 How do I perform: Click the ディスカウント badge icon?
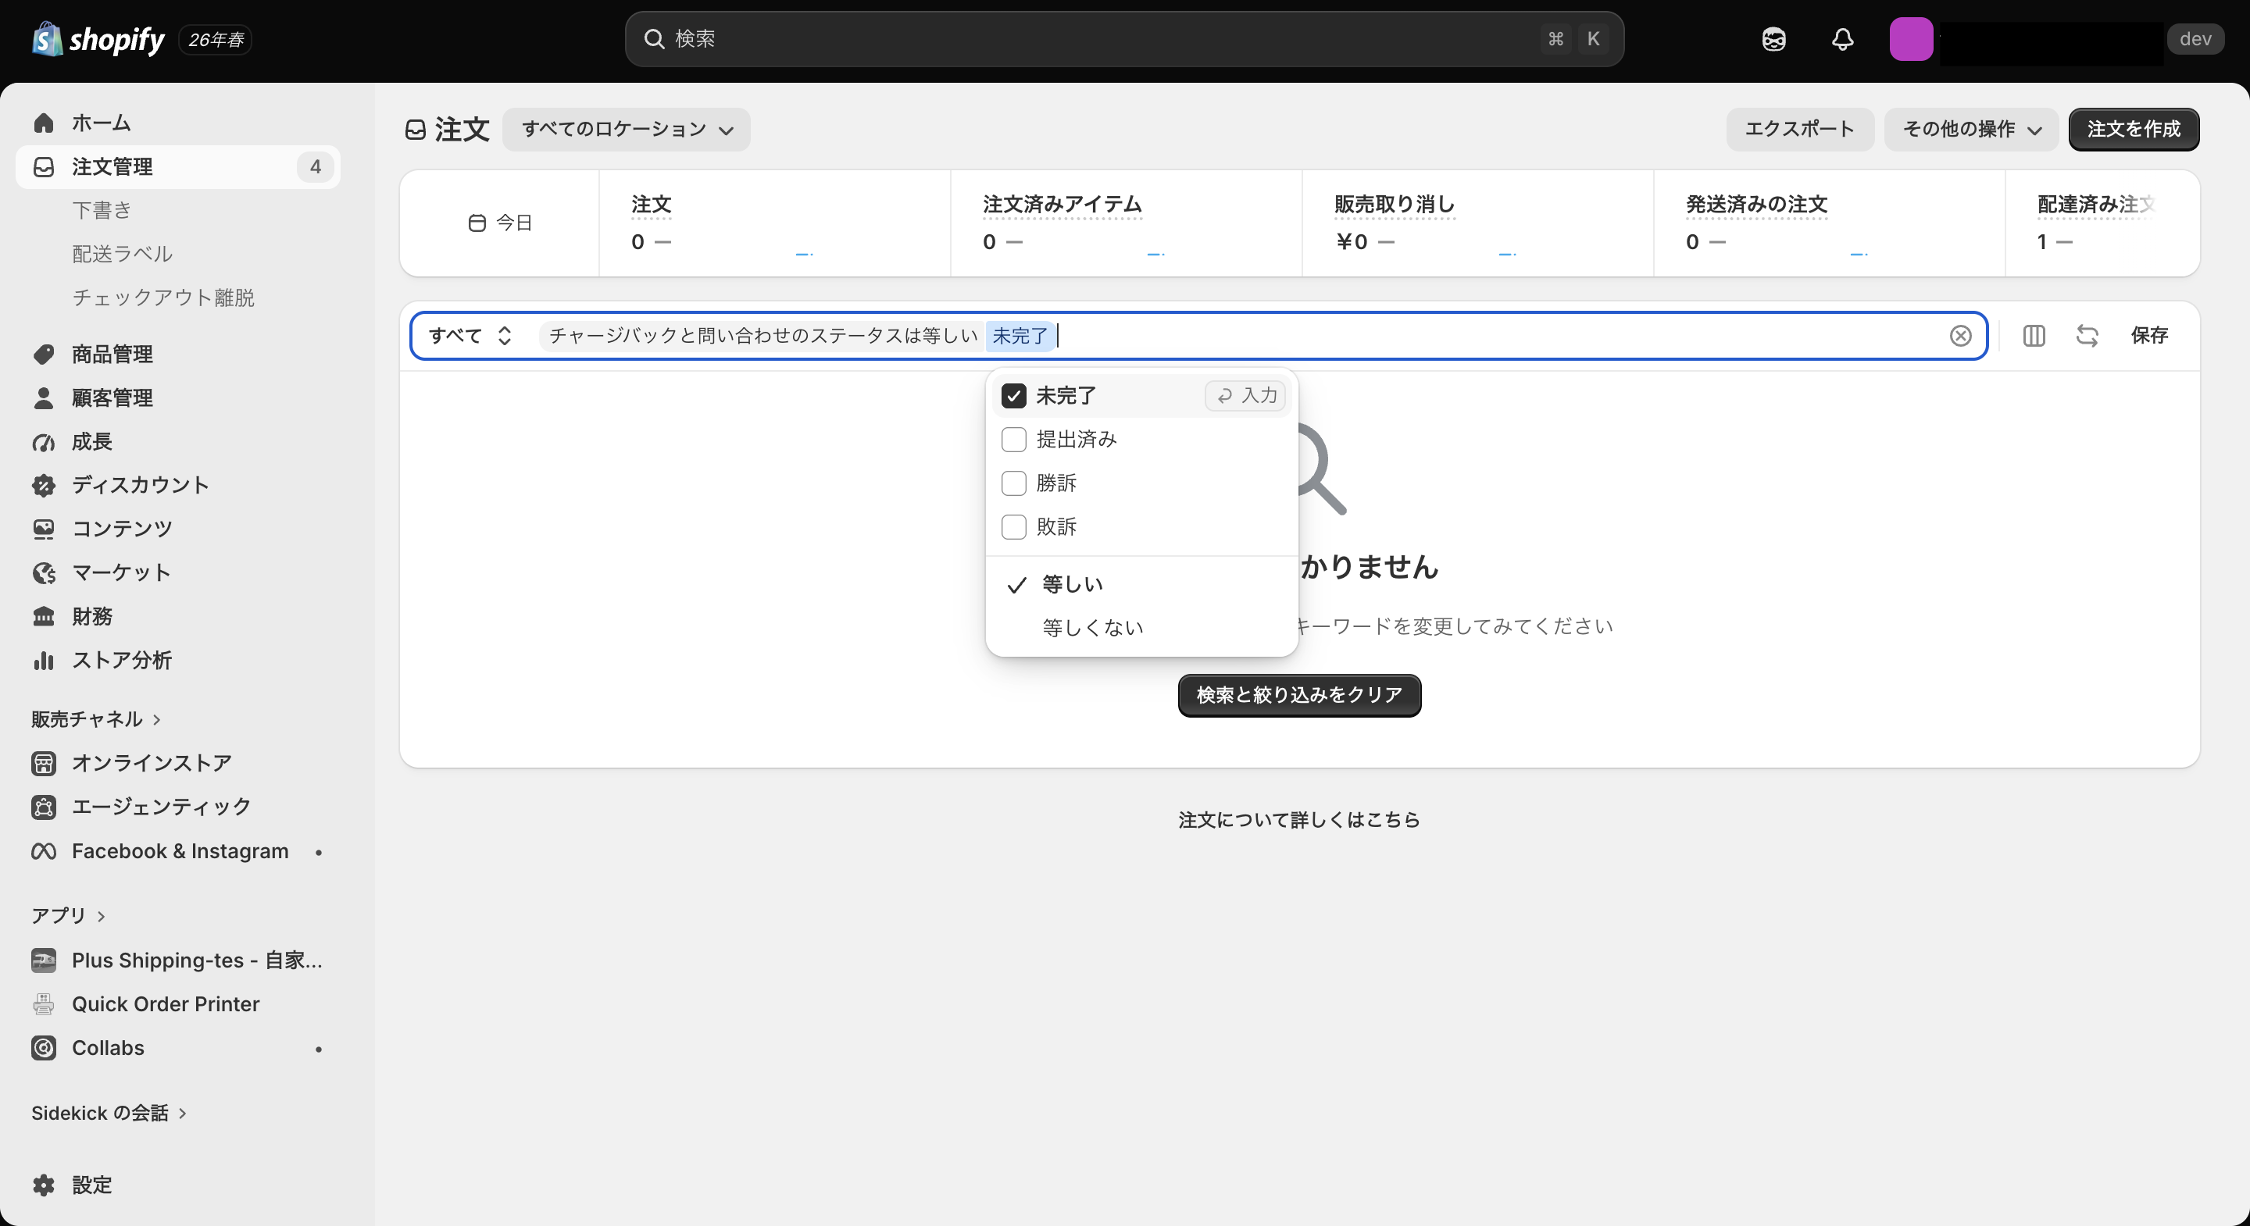tap(44, 485)
